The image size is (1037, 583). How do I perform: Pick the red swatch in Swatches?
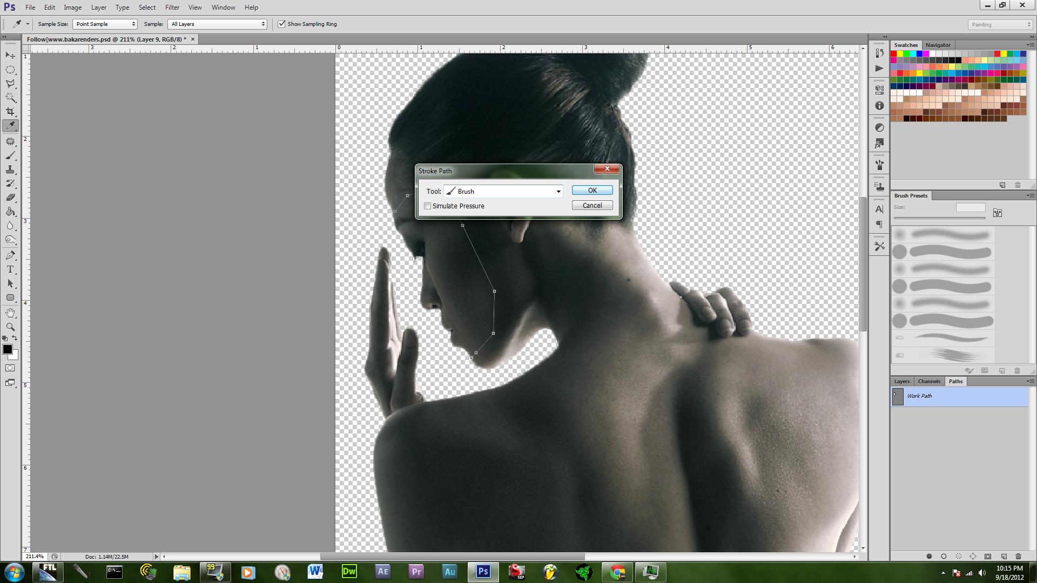pyautogui.click(x=894, y=54)
